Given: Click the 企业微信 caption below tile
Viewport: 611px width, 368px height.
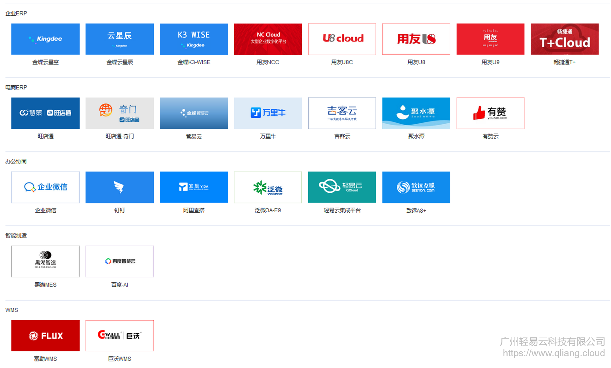Looking at the screenshot, I should click(46, 210).
